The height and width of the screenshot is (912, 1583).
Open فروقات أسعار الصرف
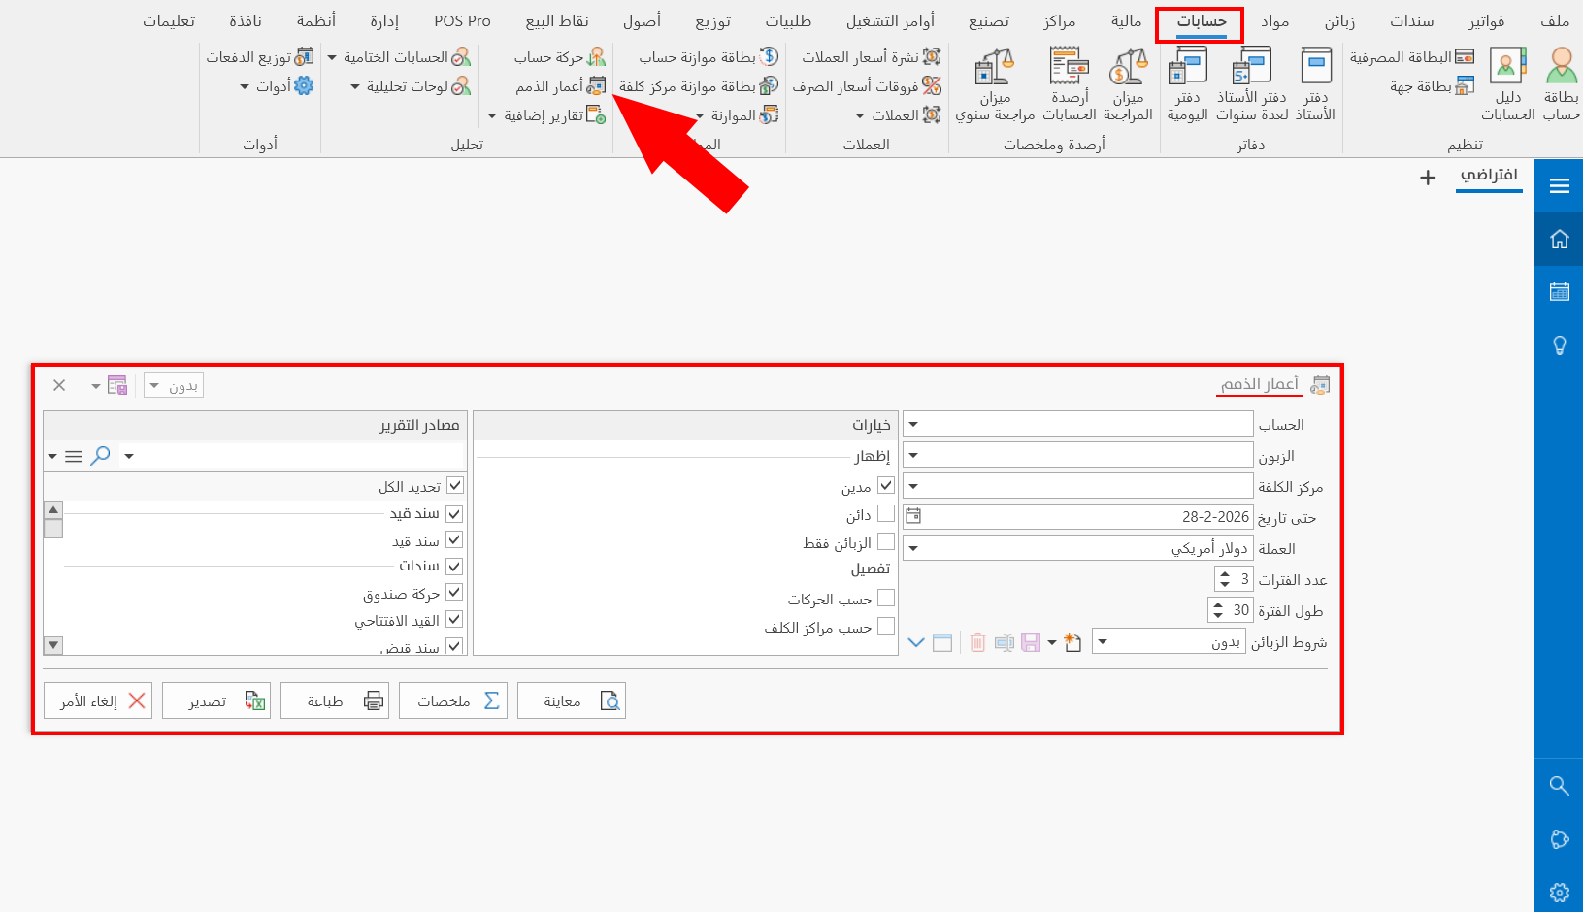click(x=867, y=86)
